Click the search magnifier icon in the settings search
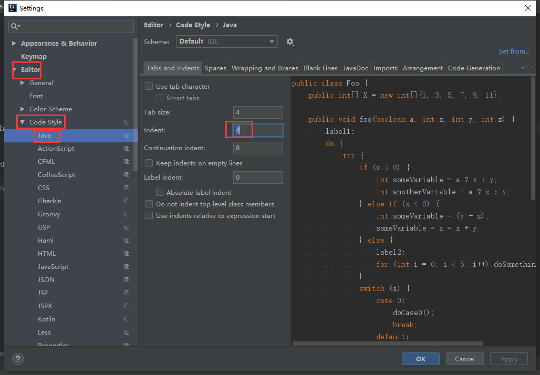The width and height of the screenshot is (540, 375). pyautogui.click(x=15, y=26)
